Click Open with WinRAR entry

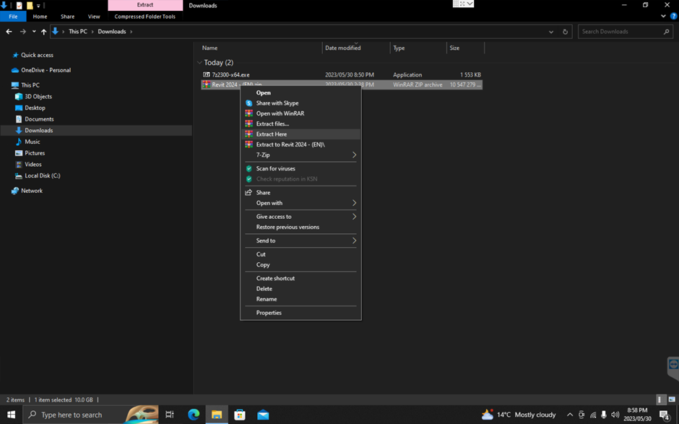pos(300,113)
